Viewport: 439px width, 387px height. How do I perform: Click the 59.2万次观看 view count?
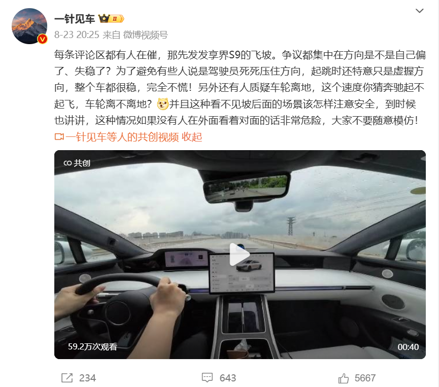click(x=92, y=347)
